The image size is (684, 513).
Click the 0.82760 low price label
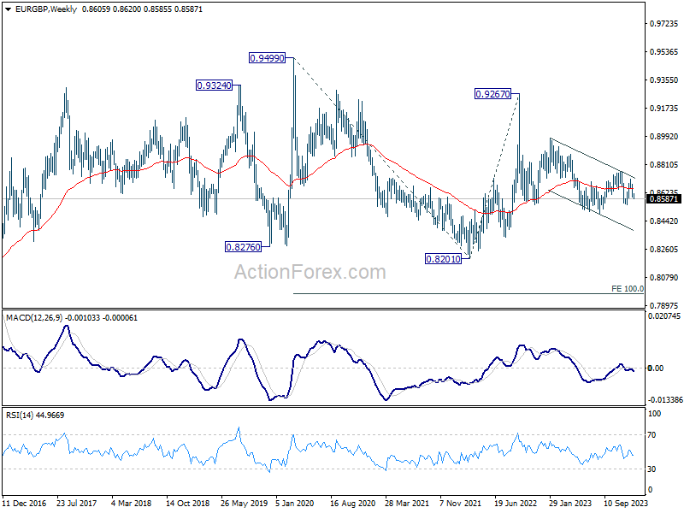(243, 247)
